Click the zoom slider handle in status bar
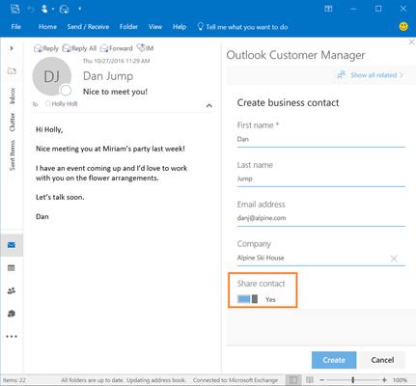The width and height of the screenshot is (416, 386). coord(353,380)
